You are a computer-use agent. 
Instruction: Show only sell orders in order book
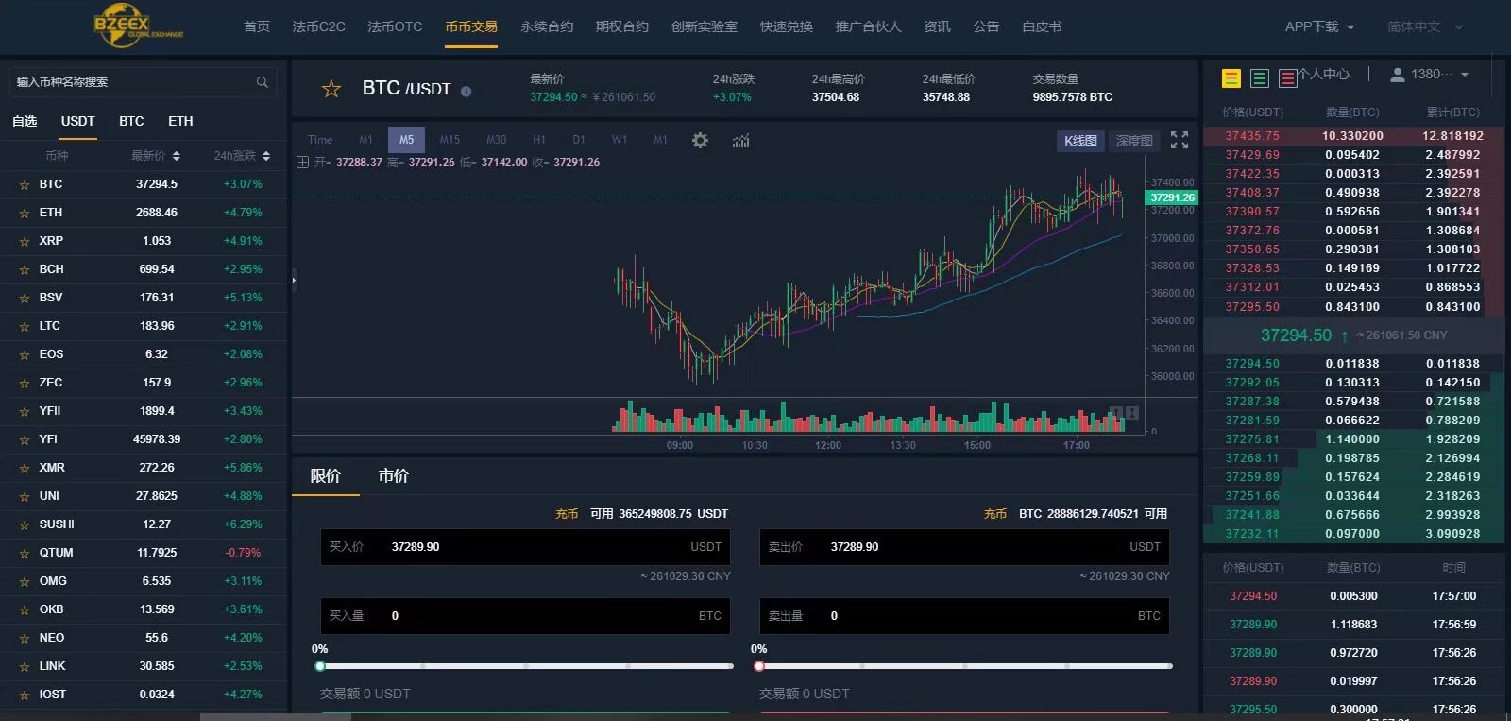click(1287, 78)
